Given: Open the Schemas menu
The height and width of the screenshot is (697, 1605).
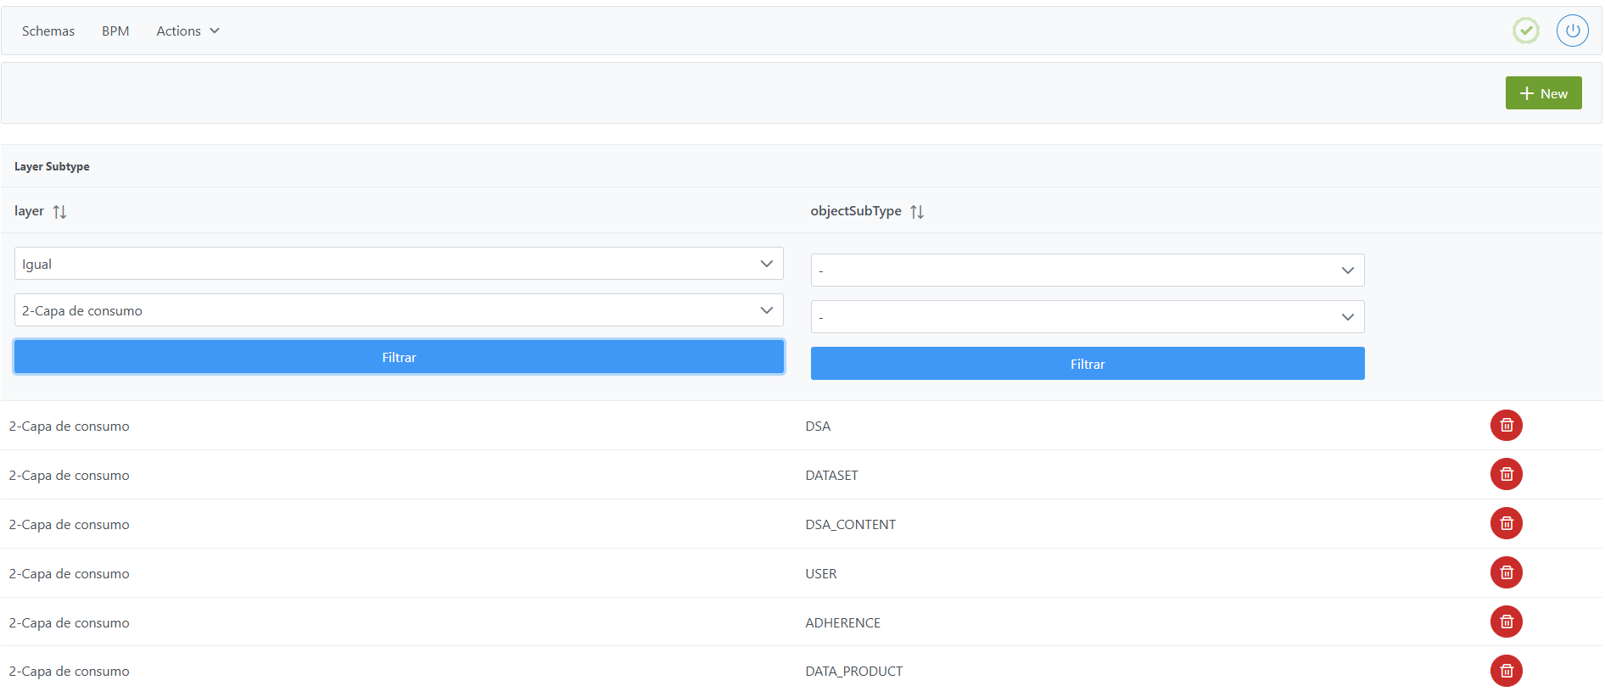Looking at the screenshot, I should [48, 31].
